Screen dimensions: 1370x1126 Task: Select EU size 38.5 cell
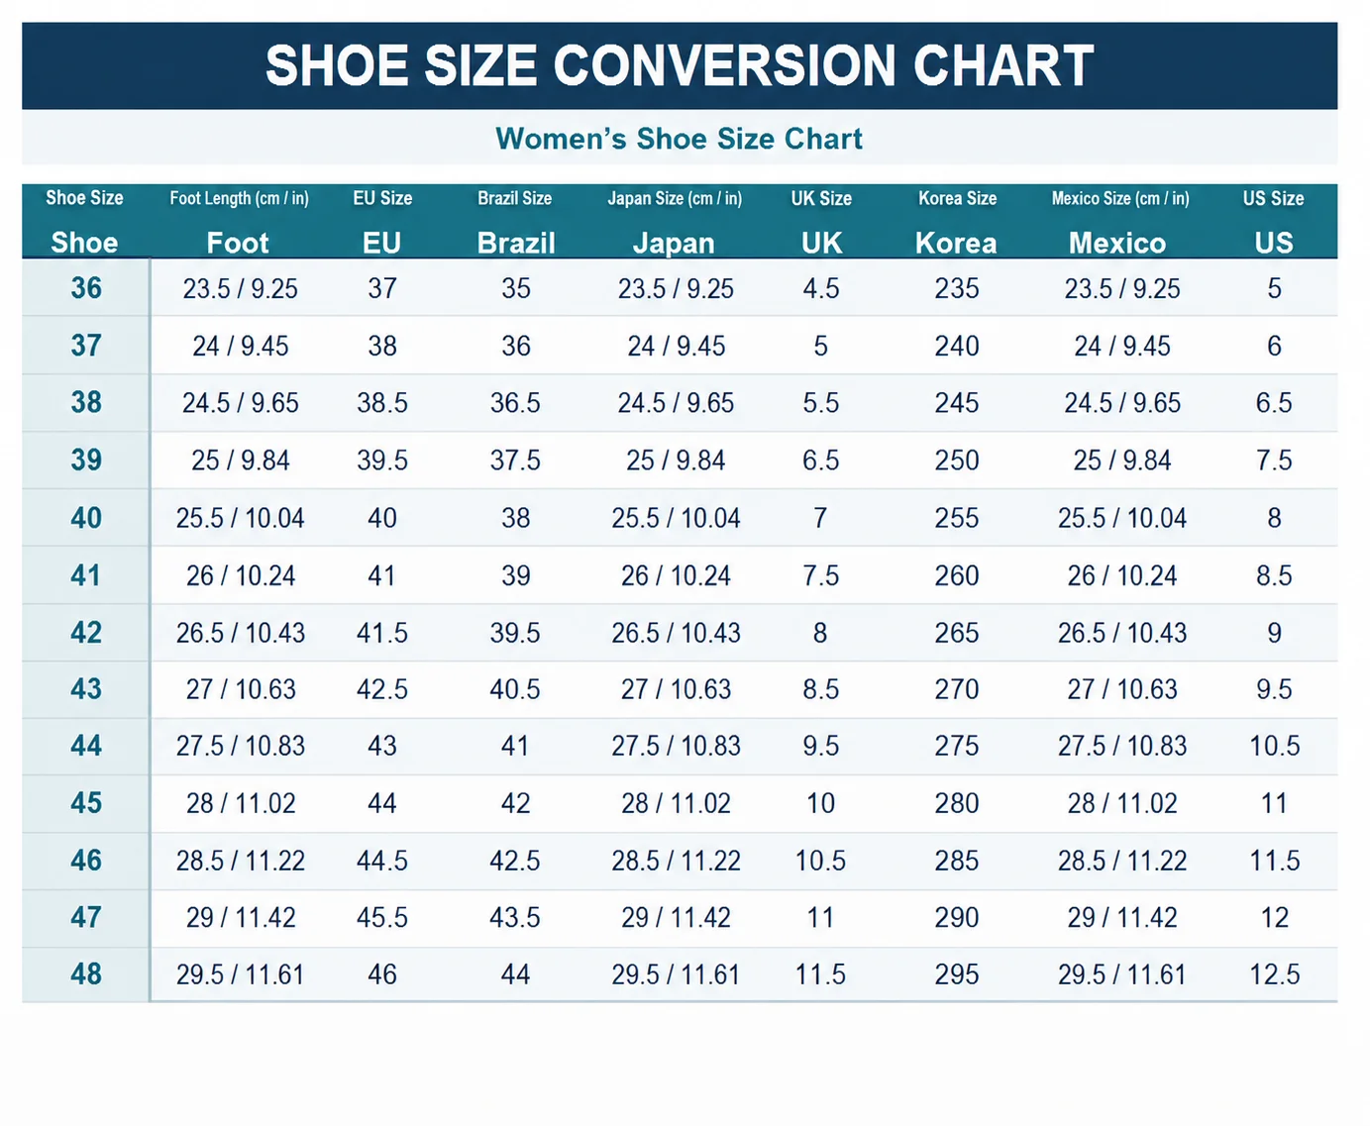tap(382, 403)
